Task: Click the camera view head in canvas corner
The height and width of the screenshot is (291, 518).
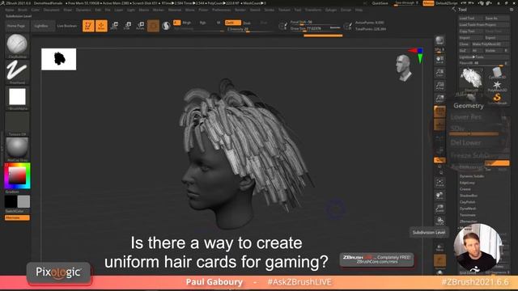Action: [x=404, y=68]
